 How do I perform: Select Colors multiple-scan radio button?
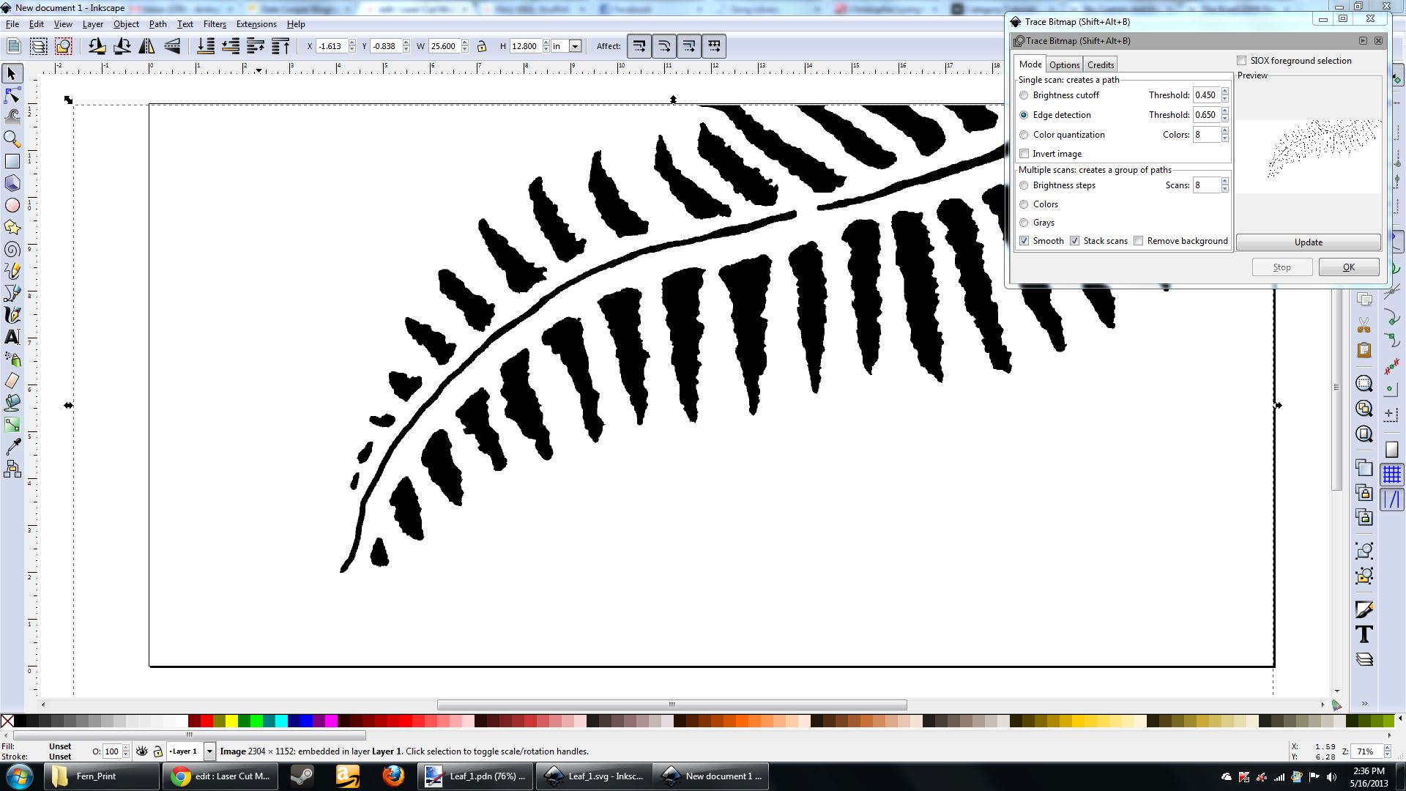tap(1024, 204)
